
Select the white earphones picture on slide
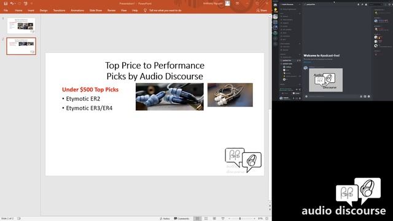(x=230, y=95)
